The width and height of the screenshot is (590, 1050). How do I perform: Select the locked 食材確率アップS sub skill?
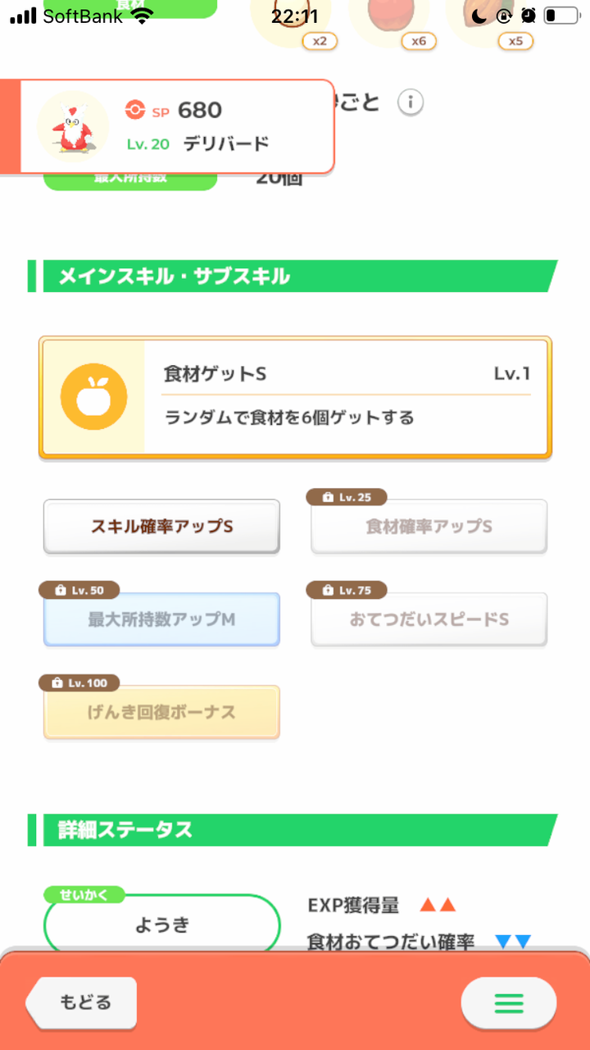(x=429, y=527)
